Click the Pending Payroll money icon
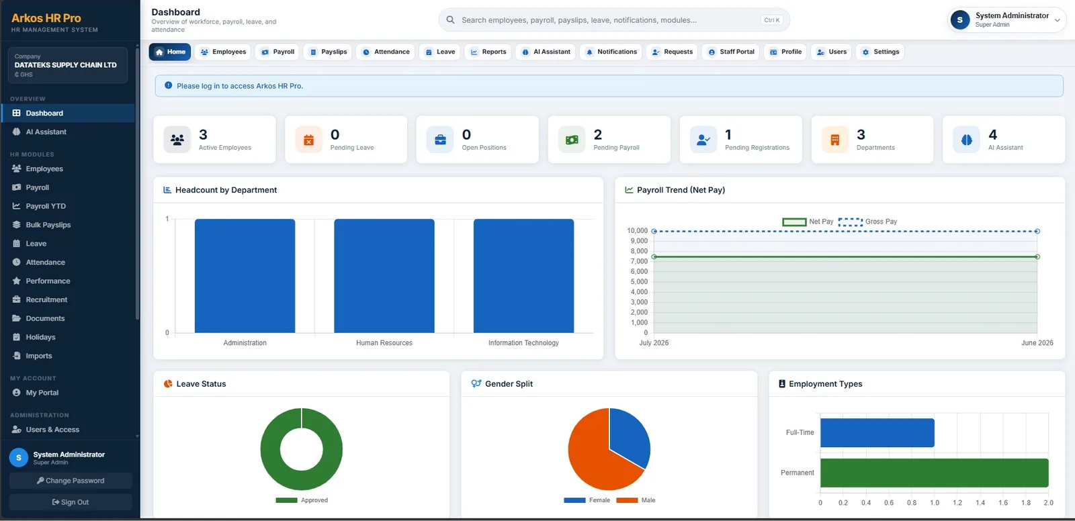 (x=572, y=140)
